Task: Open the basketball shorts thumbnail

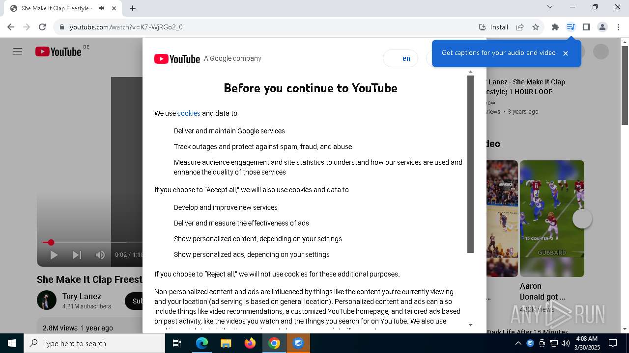Action: [502, 219]
